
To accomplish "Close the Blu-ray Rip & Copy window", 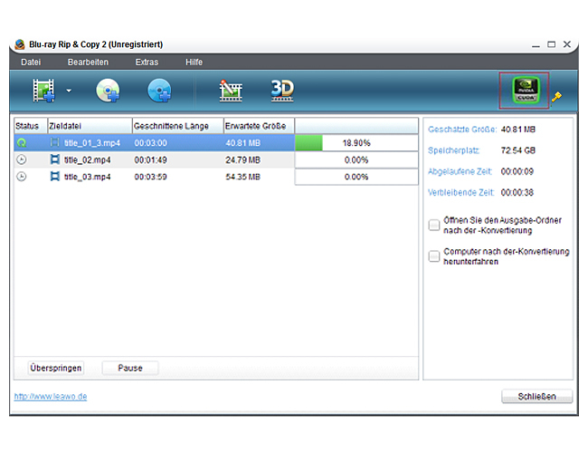I will (567, 44).
